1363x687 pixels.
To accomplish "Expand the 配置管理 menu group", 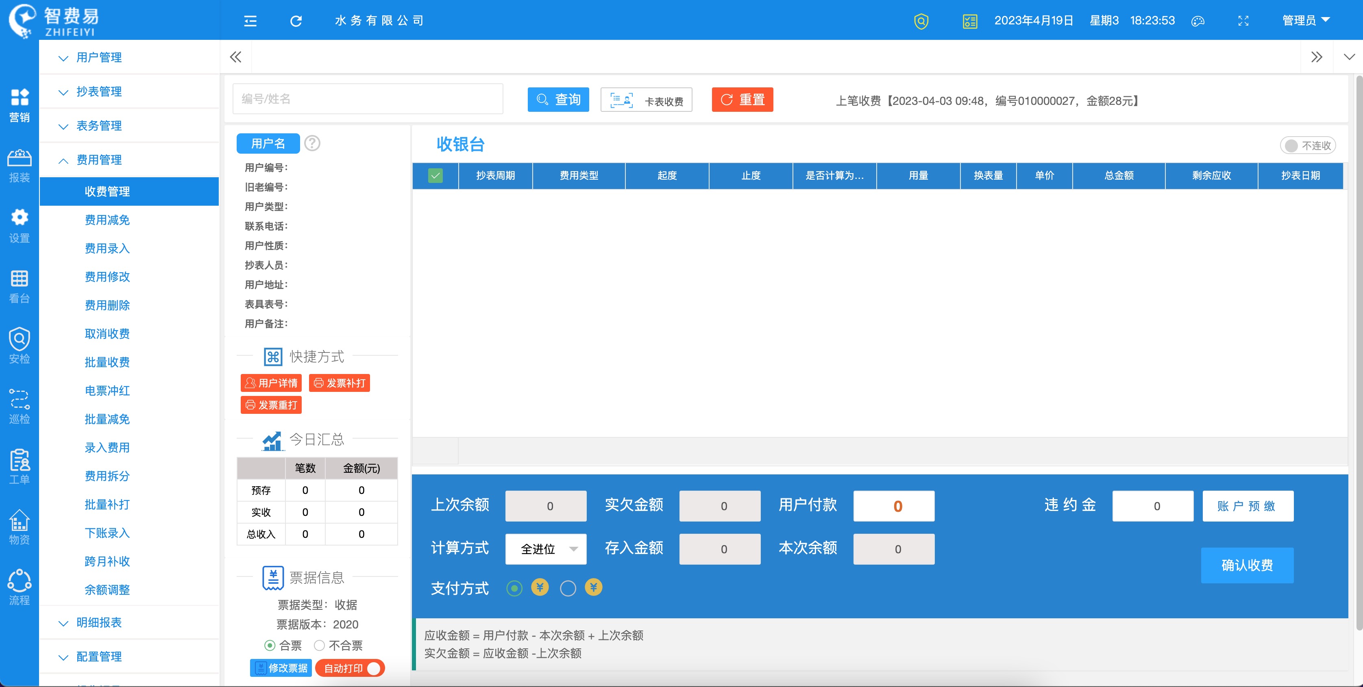I will click(129, 657).
